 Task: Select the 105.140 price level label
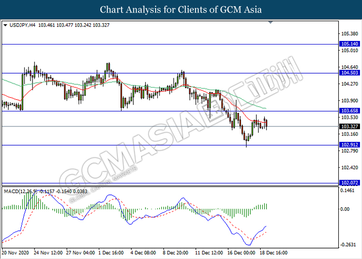pyautogui.click(x=350, y=44)
